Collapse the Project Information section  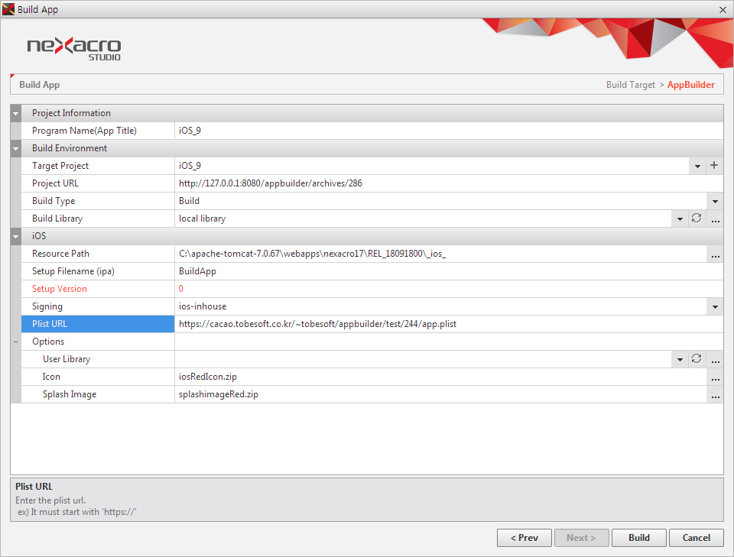(16, 113)
